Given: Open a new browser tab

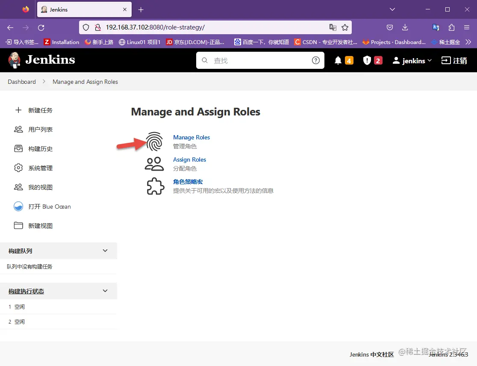Looking at the screenshot, I should (141, 10).
